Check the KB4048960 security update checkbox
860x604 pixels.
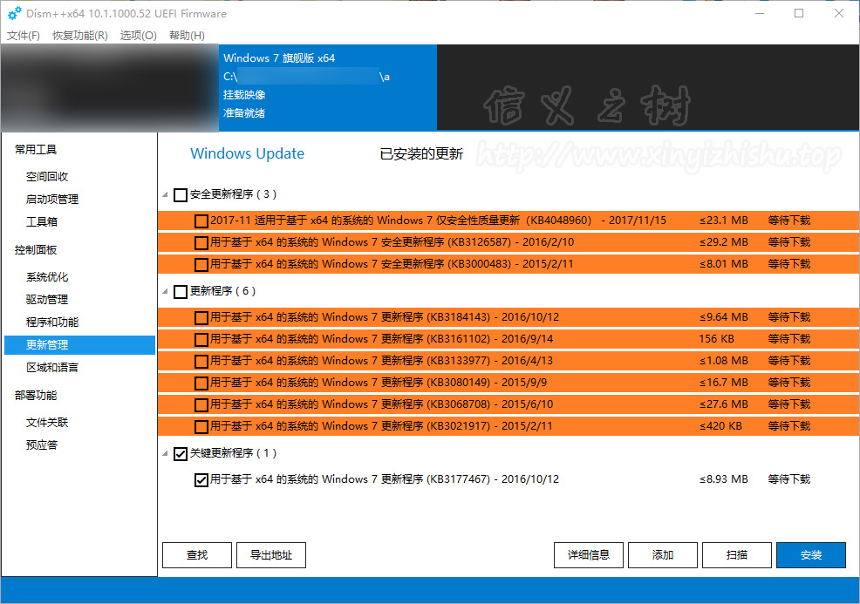(201, 221)
